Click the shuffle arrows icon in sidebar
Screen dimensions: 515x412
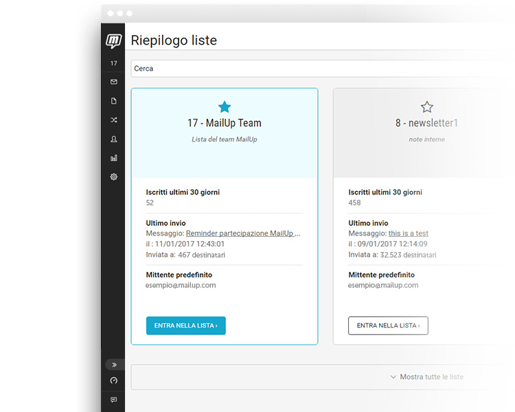click(x=114, y=120)
